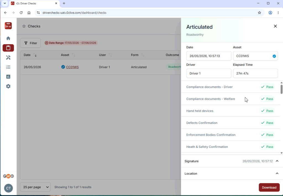Click the Driver 1 user cell in table
The image size is (283, 196).
[x=104, y=67]
